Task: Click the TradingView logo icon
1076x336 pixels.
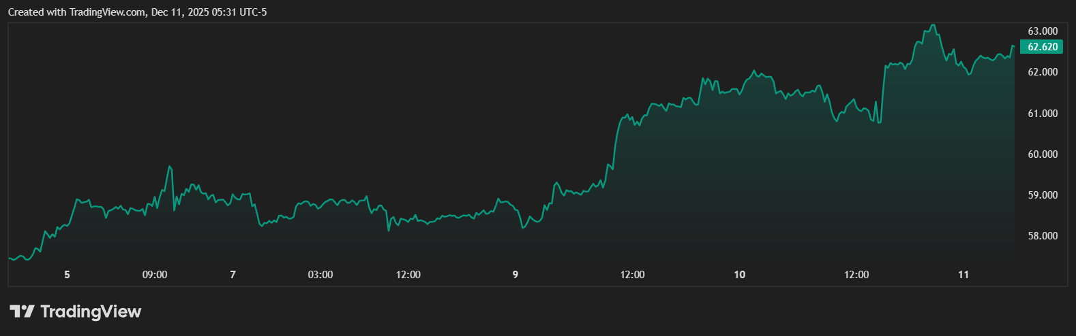Action: point(21,312)
